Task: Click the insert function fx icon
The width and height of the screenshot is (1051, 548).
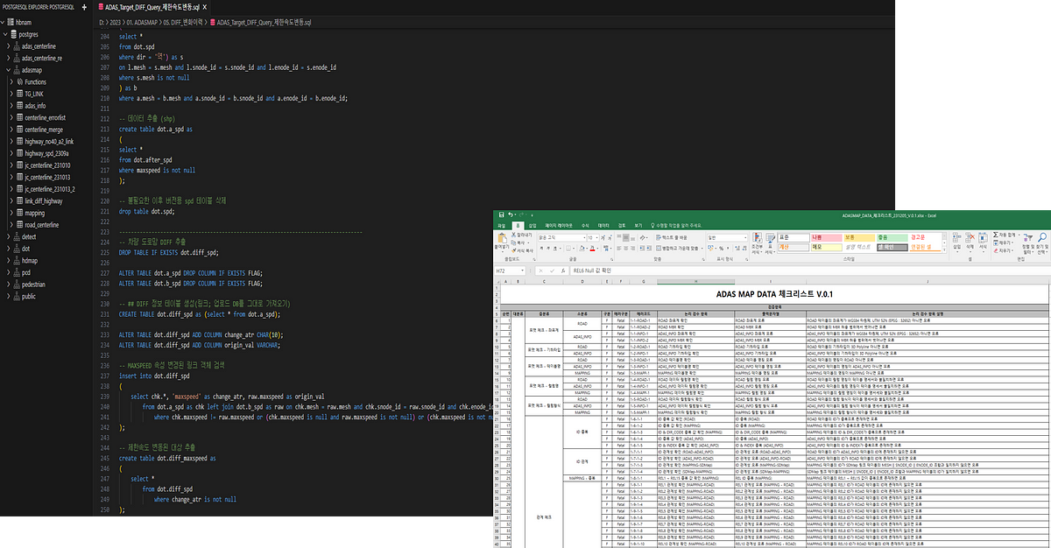Action: (563, 270)
